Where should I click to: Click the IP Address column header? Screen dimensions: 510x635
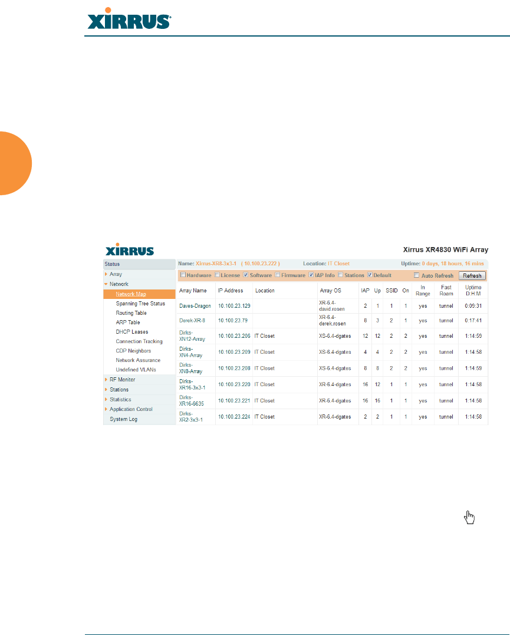[x=231, y=291]
